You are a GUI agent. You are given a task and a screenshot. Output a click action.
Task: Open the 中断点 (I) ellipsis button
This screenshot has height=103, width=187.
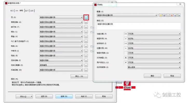coord(86,51)
